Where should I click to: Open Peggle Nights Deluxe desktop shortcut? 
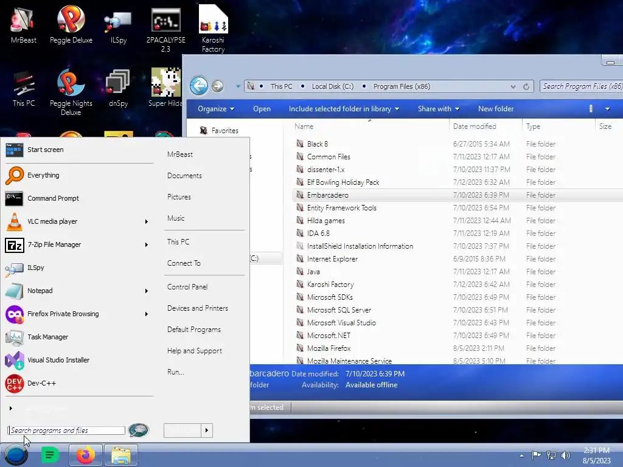click(71, 92)
